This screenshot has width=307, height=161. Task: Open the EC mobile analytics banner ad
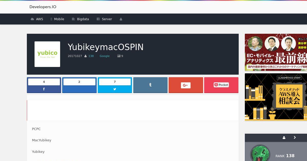click(x=276, y=52)
